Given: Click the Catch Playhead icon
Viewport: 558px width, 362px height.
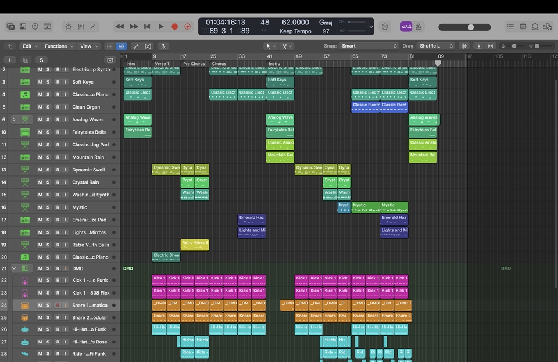Looking at the screenshot, I should [x=163, y=46].
